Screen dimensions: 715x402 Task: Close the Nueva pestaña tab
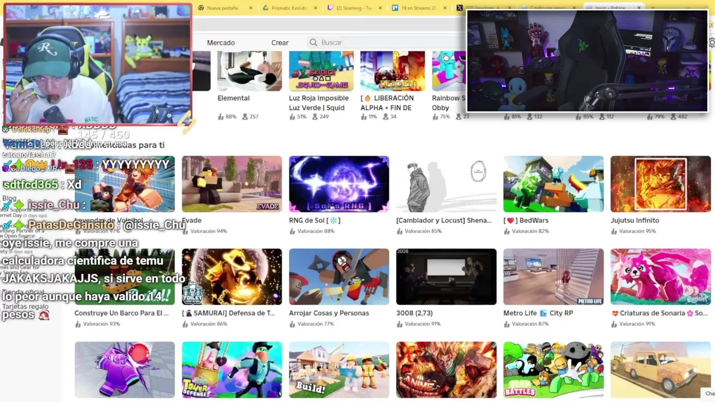click(x=251, y=8)
